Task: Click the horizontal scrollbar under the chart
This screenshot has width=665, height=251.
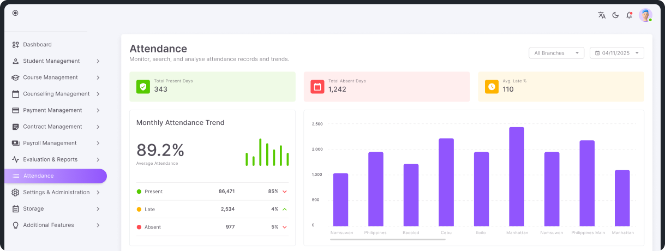Action: tap(387, 239)
